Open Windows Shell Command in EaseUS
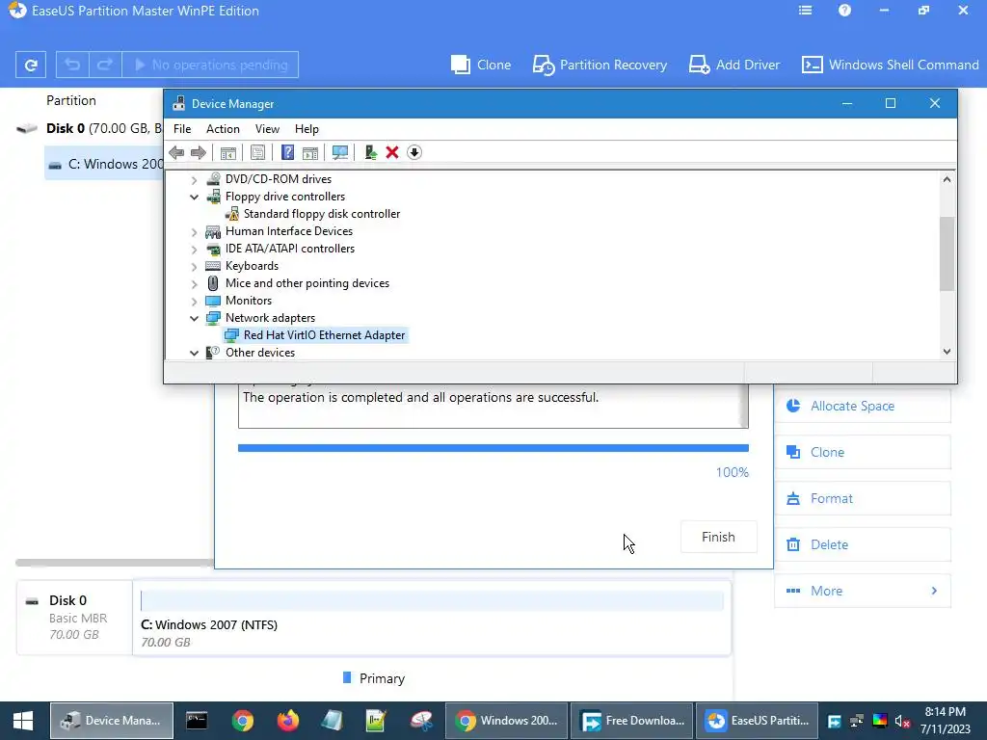 click(890, 65)
